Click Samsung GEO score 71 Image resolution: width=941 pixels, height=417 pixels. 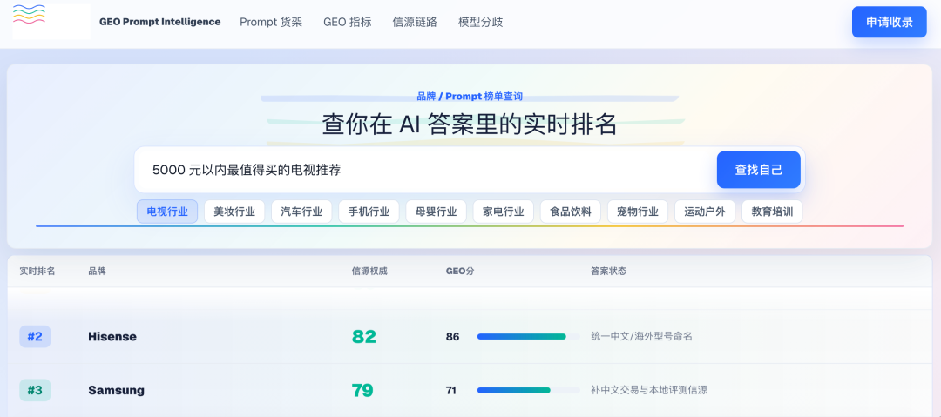[451, 391]
